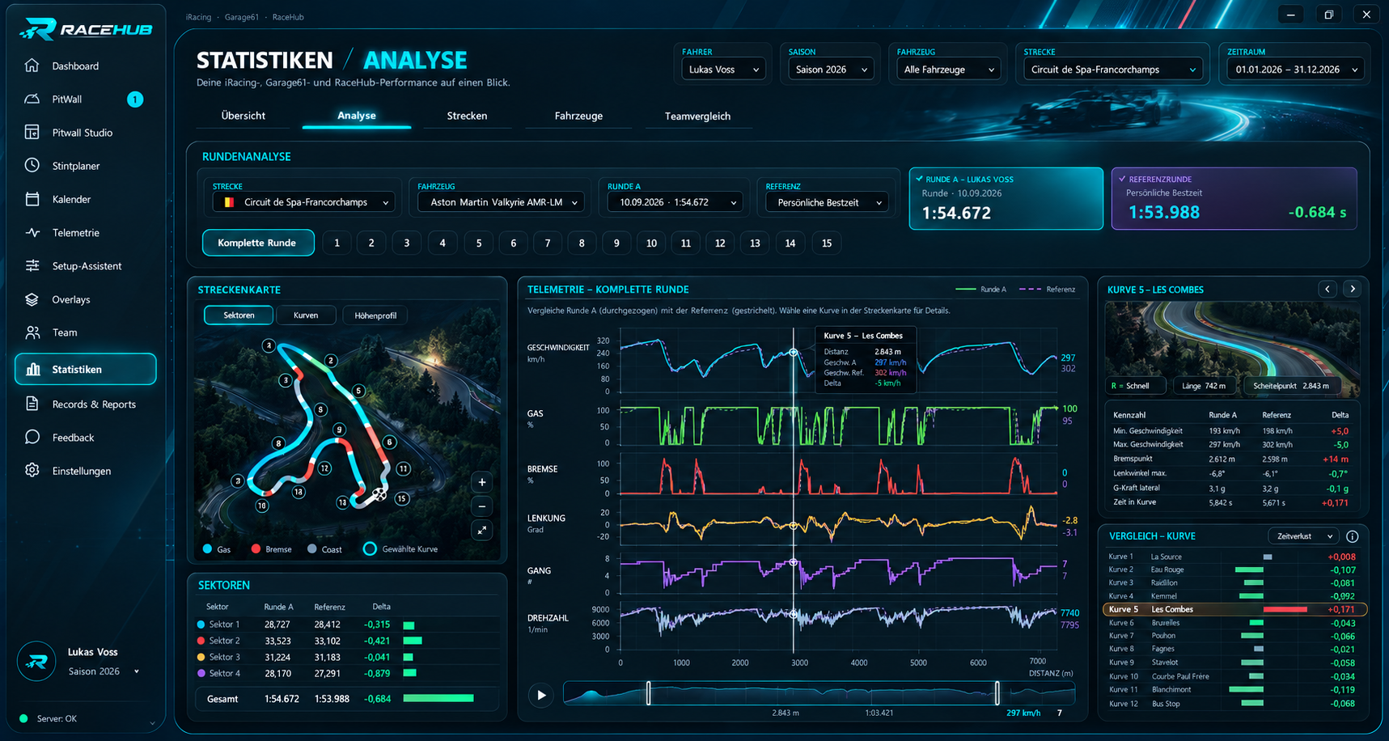This screenshot has height=741, width=1389.
Task: Click the Overlays layers icon
Action: click(32, 299)
